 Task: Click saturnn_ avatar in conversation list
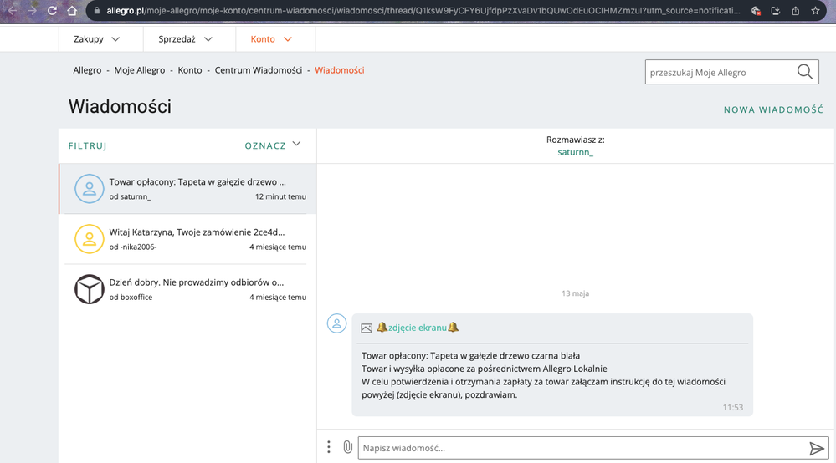click(x=89, y=188)
